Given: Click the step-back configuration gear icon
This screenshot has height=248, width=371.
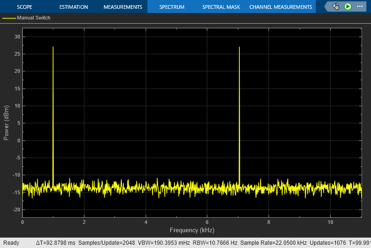Looking at the screenshot, I should (336, 6).
